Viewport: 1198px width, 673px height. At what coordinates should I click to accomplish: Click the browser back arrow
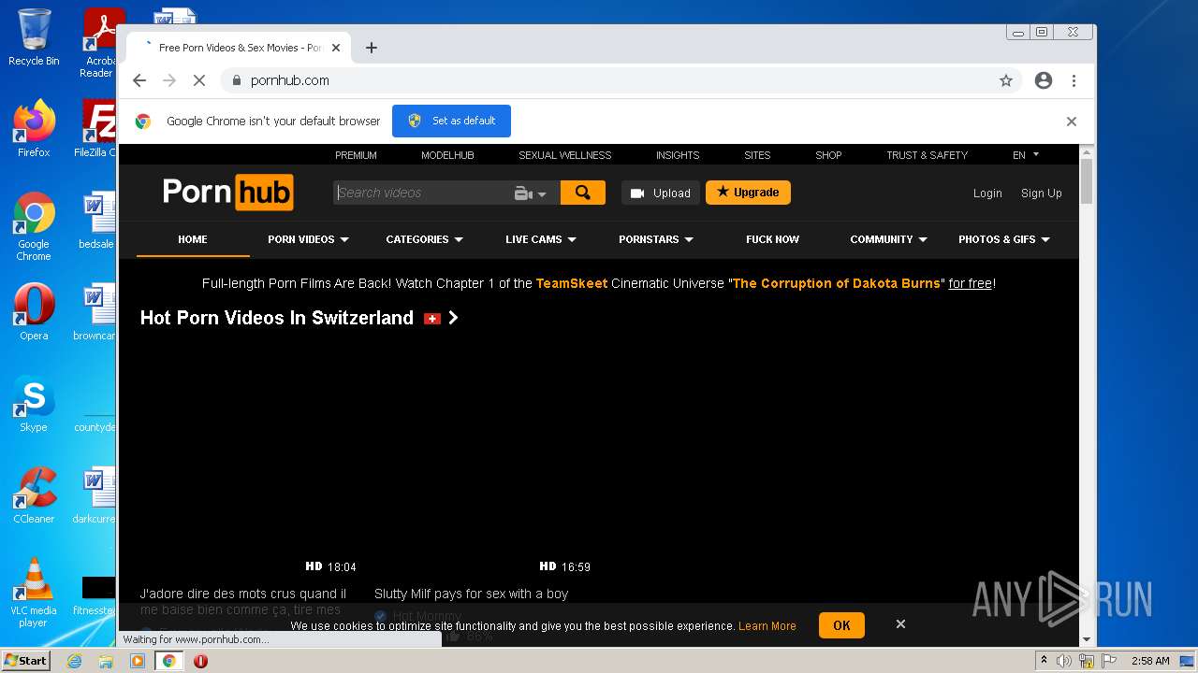tap(139, 80)
